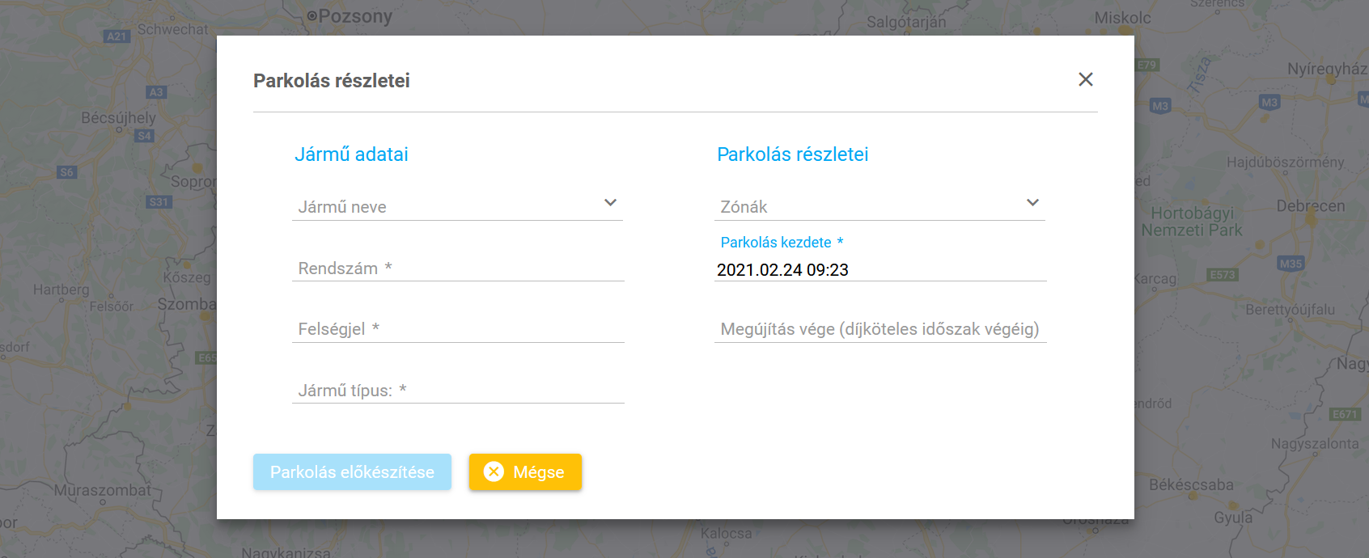
Task: Click the E573 route shield on map
Action: [x=1222, y=275]
